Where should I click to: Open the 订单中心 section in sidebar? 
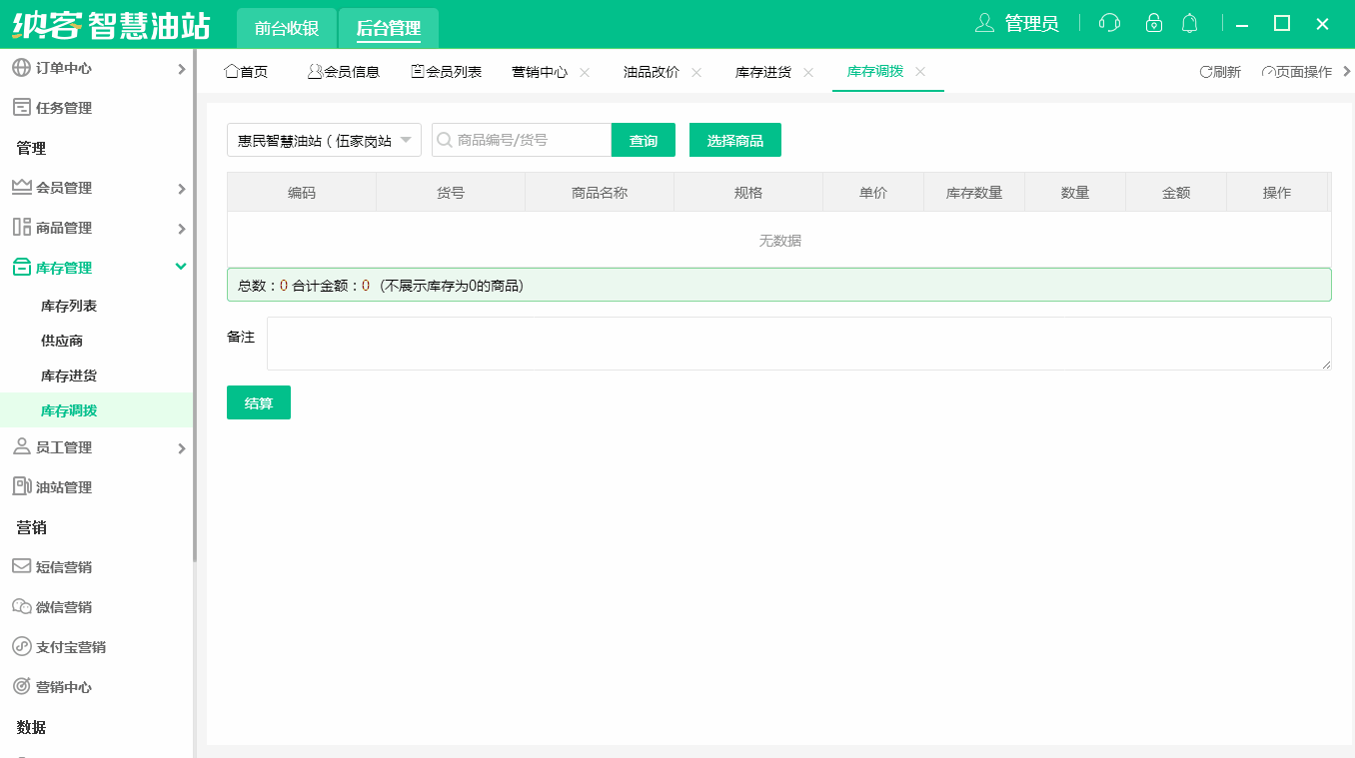pos(60,68)
